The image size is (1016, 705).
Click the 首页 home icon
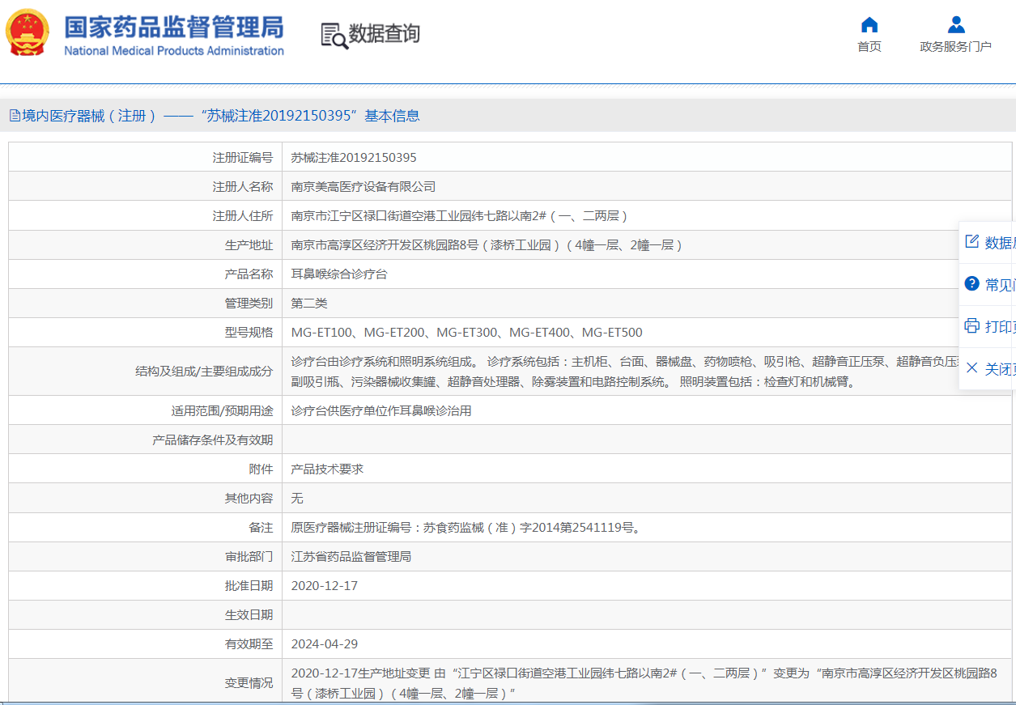click(x=869, y=24)
